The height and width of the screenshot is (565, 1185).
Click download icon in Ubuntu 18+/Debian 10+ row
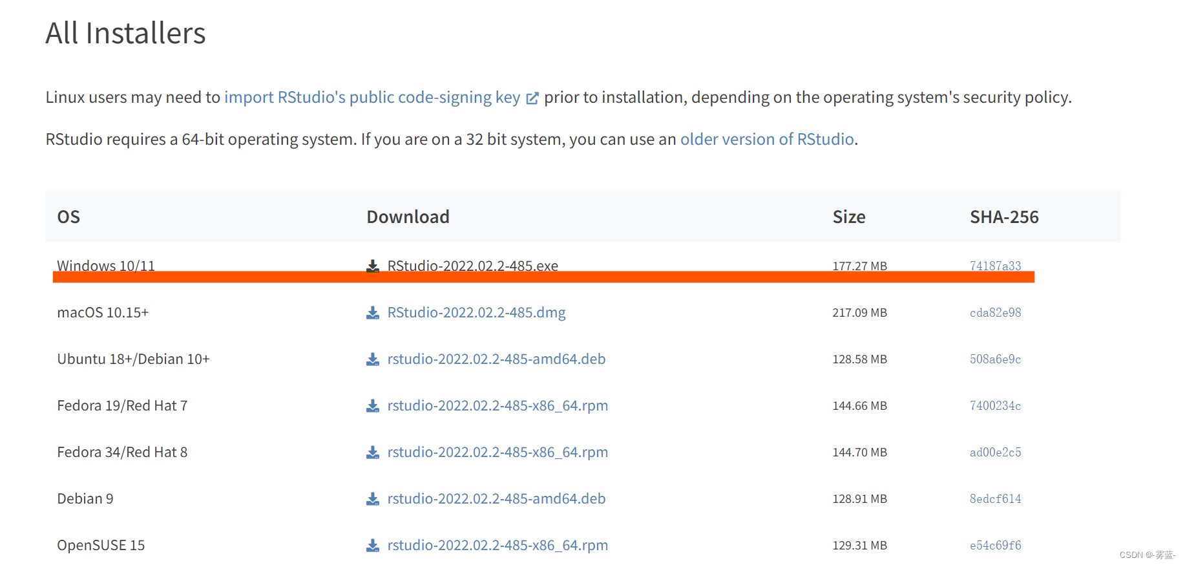[x=373, y=359]
